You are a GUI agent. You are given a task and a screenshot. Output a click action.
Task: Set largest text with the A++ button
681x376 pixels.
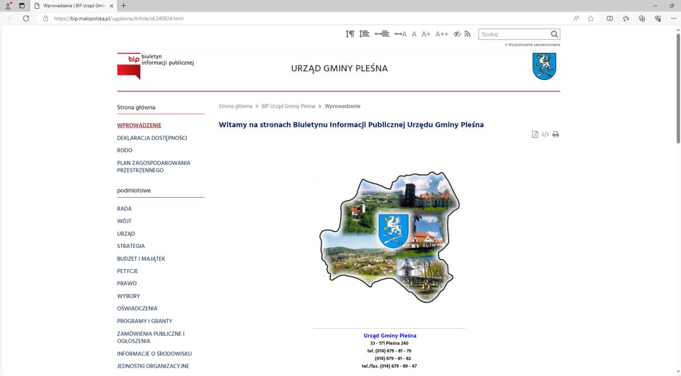tap(442, 34)
